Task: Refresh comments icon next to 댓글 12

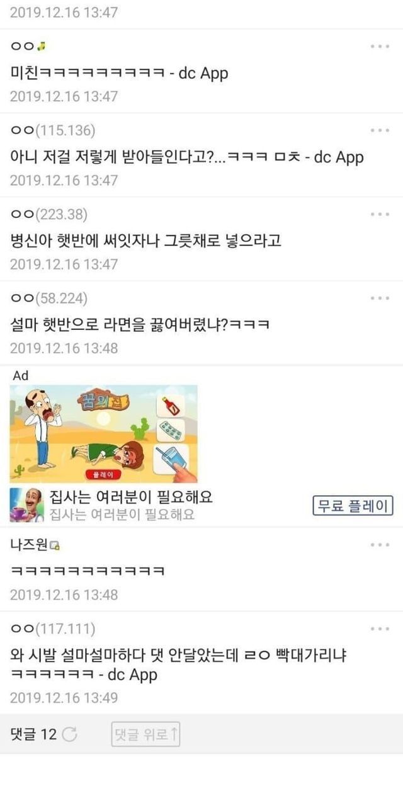Action: click(x=70, y=734)
